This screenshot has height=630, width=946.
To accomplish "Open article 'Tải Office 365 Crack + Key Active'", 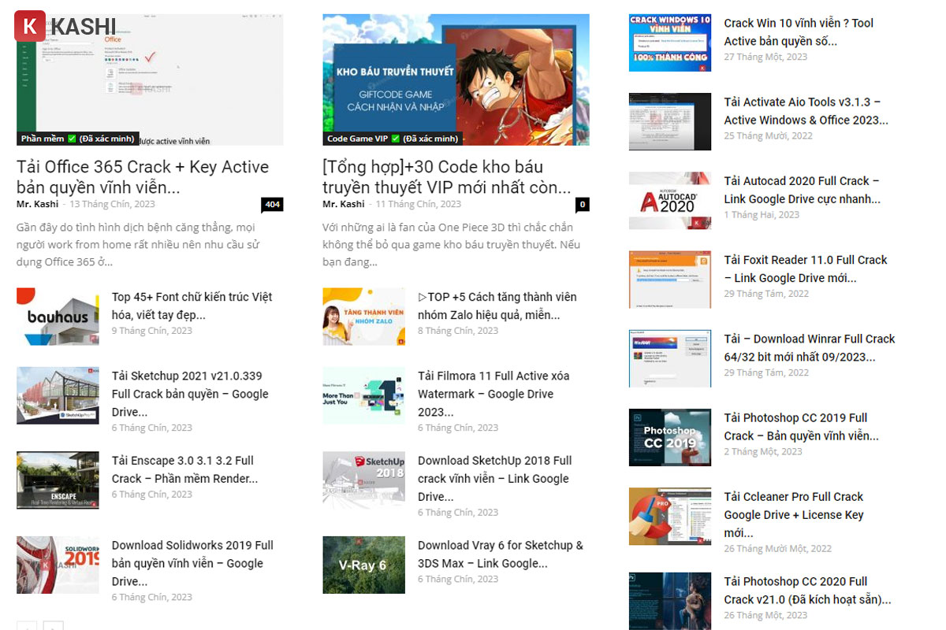I will point(143,177).
